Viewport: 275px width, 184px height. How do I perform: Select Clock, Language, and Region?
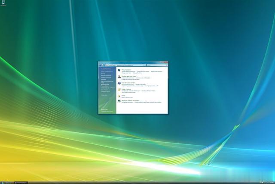click(108, 88)
